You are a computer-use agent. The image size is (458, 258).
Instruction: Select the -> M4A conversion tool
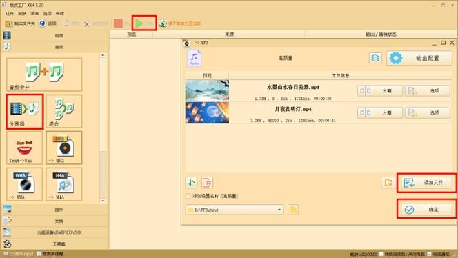pyautogui.click(x=64, y=184)
